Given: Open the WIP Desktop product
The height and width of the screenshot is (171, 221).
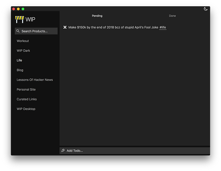Looking at the screenshot, I should (x=26, y=109).
